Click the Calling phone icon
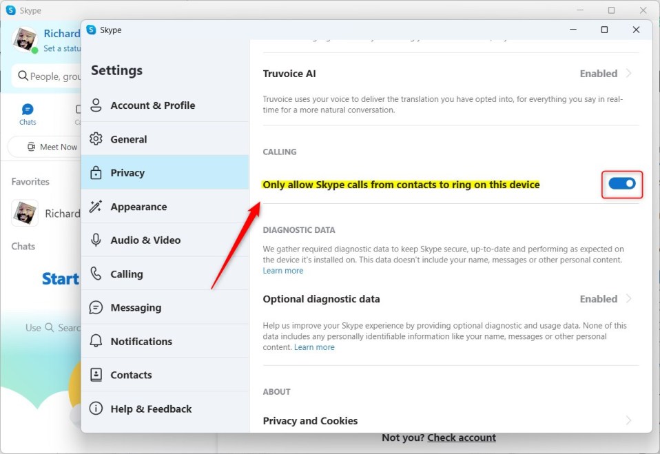 click(96, 274)
